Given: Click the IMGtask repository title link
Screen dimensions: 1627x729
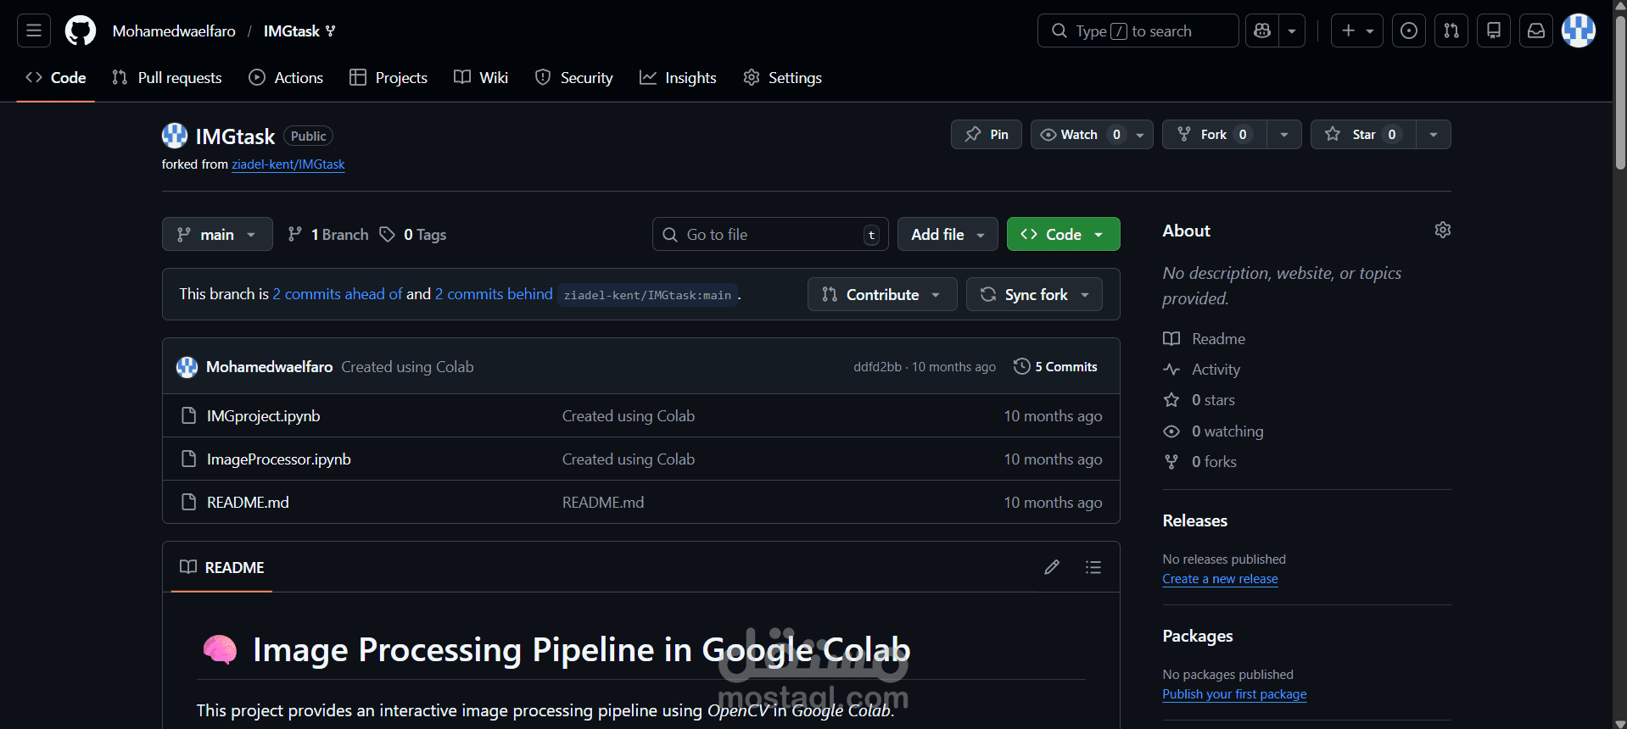Looking at the screenshot, I should coord(235,136).
